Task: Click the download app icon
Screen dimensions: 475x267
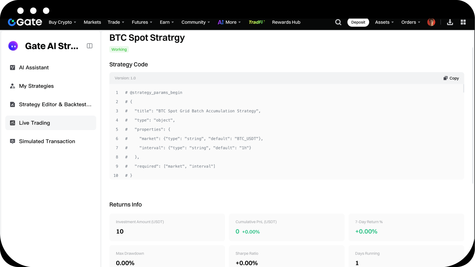Action: point(450,22)
